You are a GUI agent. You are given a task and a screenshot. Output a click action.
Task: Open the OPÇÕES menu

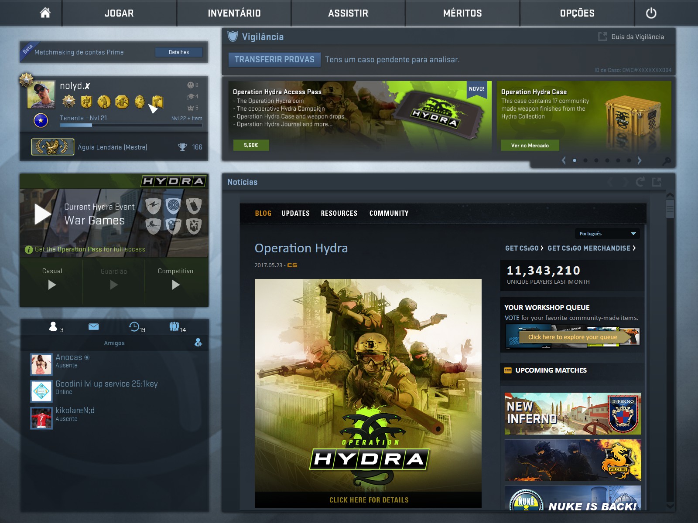click(577, 13)
